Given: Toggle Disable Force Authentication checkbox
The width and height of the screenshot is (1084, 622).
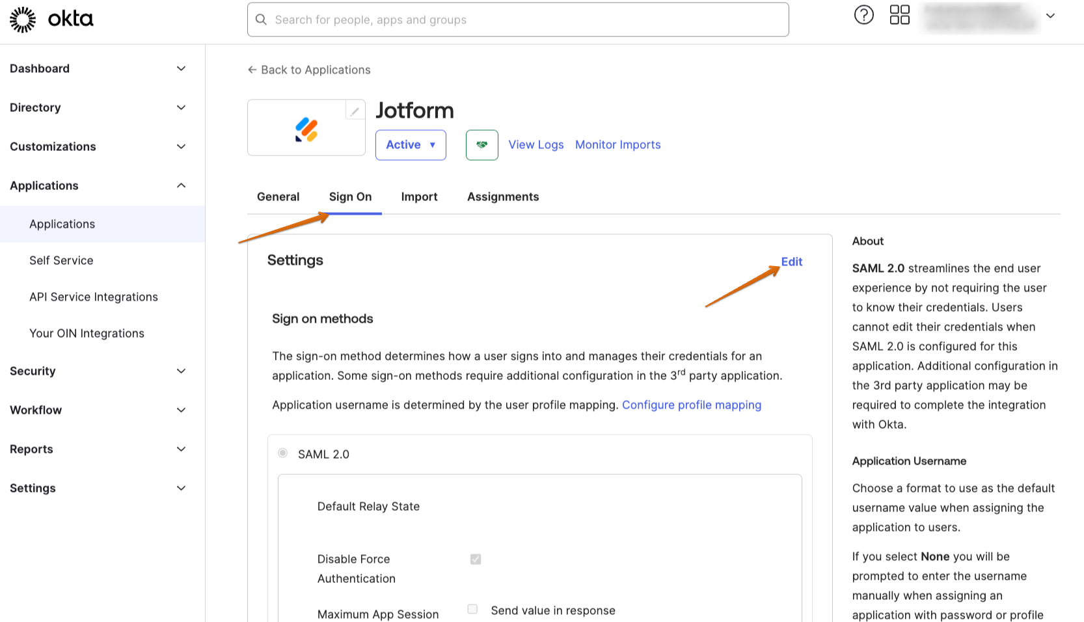Looking at the screenshot, I should pyautogui.click(x=476, y=559).
